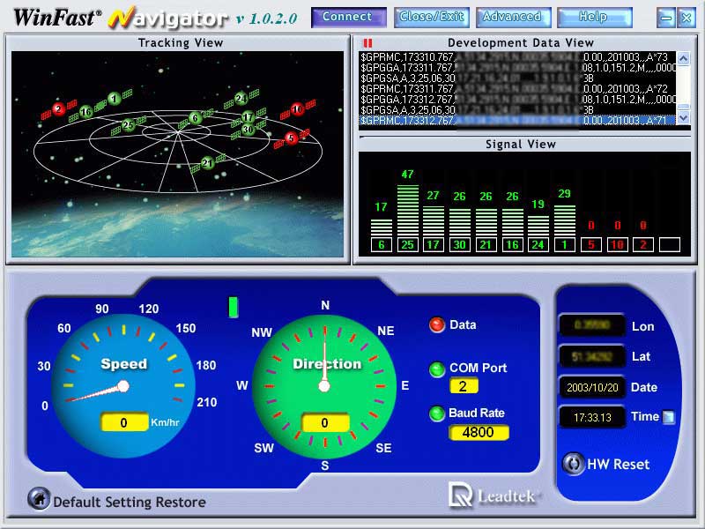This screenshot has width=705, height=529.
Task: Click signal box labeled 16
Action: tap(512, 245)
